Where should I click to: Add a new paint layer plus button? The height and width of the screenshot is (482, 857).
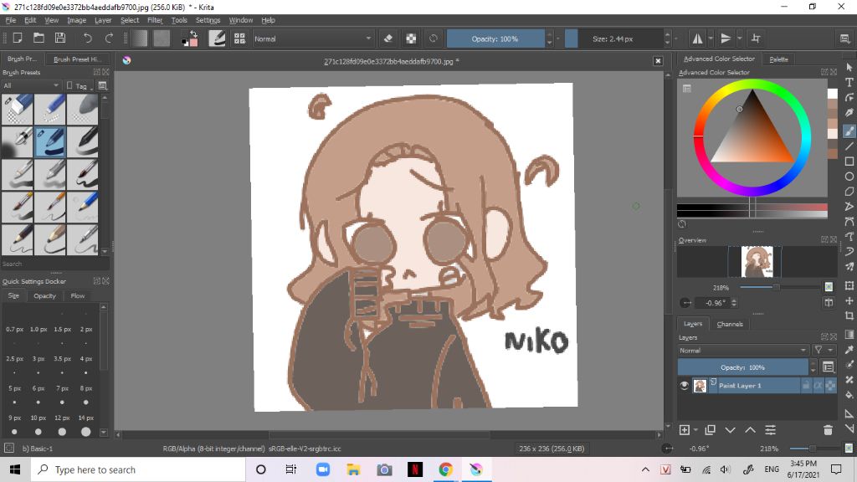[685, 430]
